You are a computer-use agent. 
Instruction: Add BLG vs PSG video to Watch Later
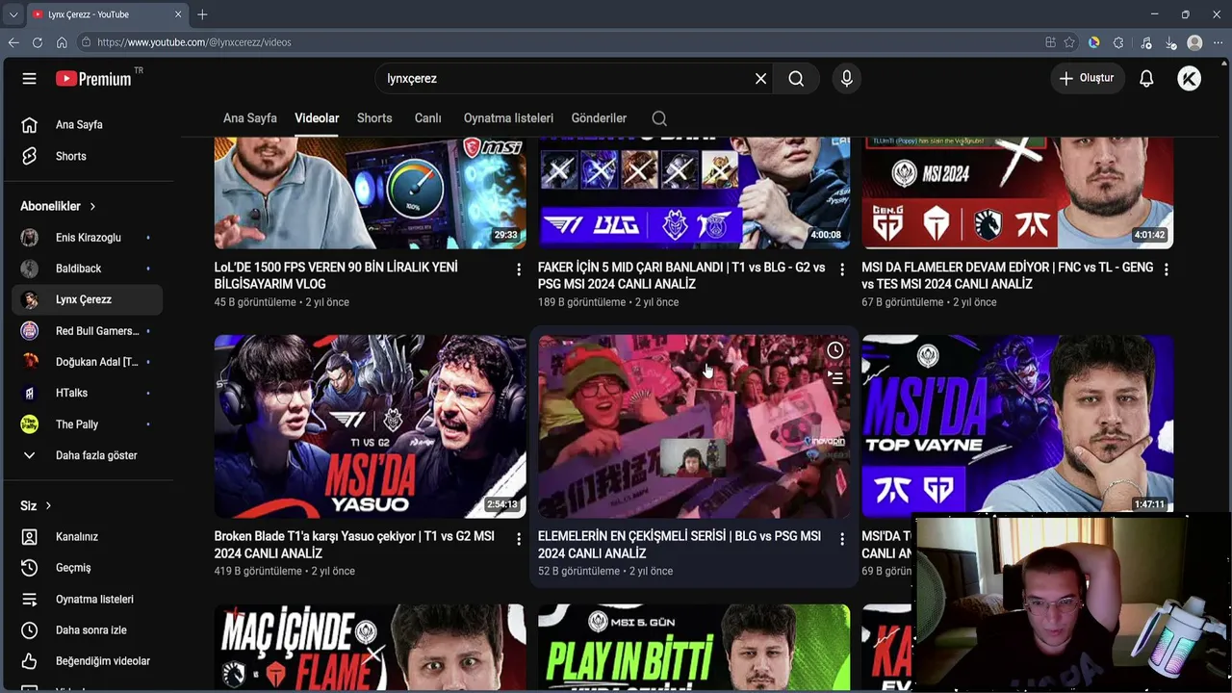coord(835,350)
